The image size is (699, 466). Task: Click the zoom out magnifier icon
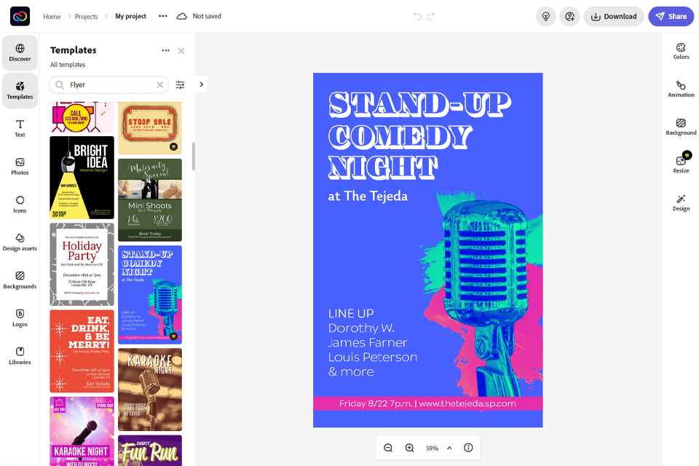388,448
